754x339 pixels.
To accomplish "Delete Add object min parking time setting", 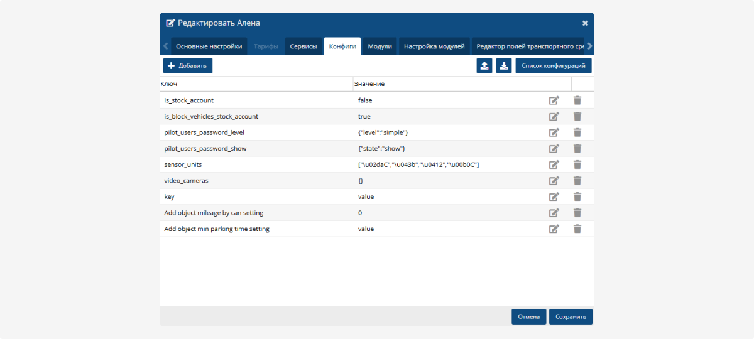I will point(577,229).
